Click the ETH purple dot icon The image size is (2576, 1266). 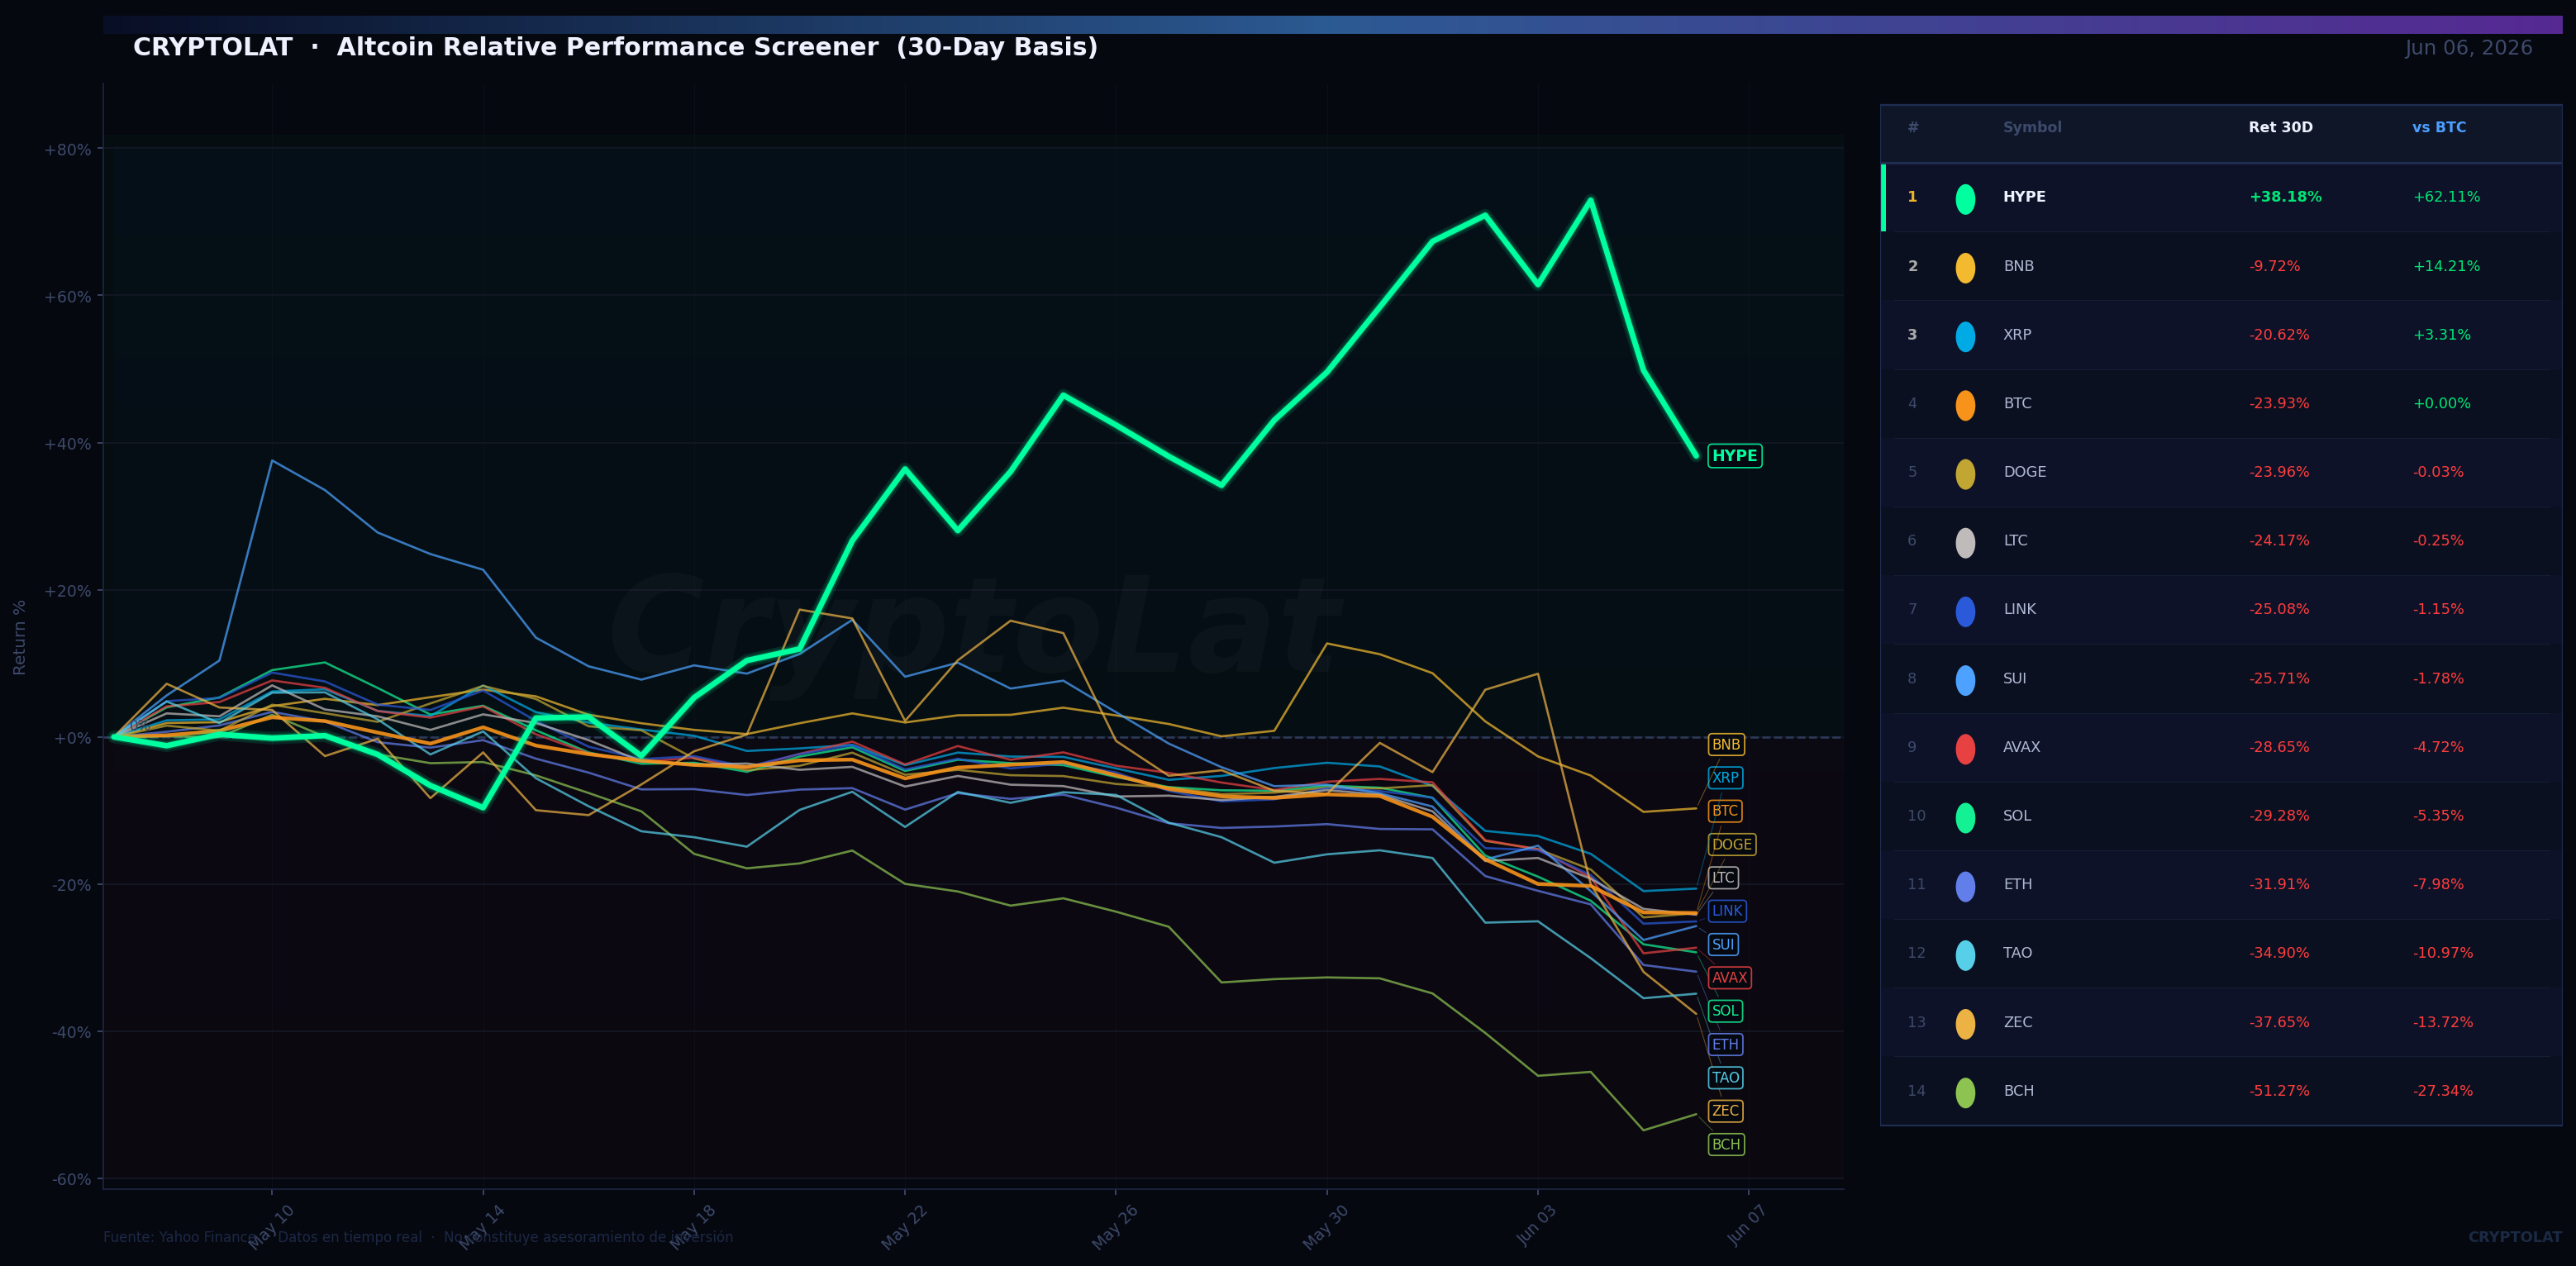coord(1965,886)
